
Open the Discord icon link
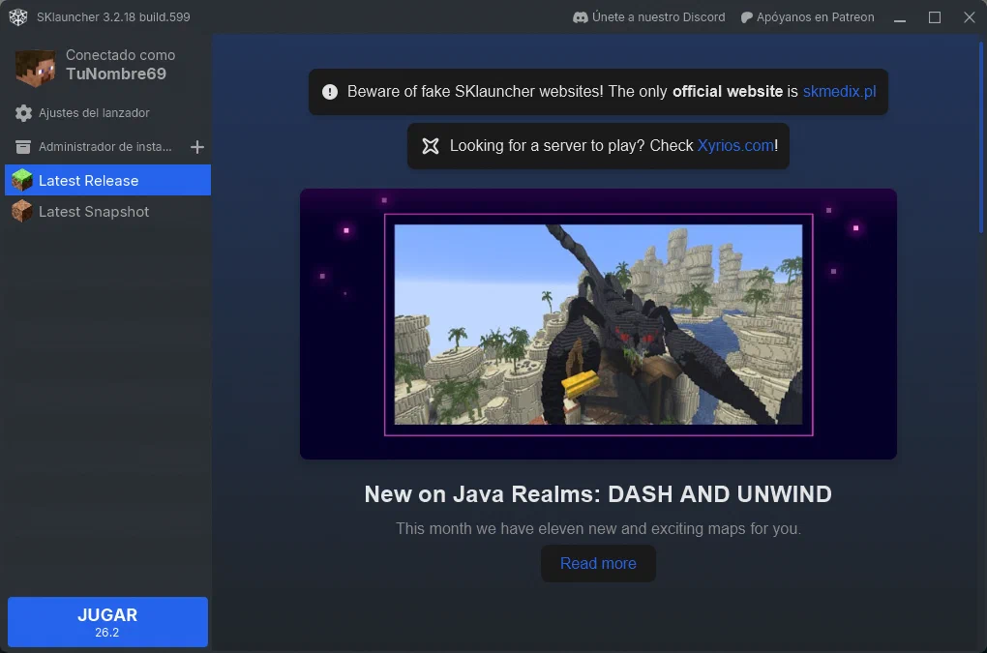tap(580, 17)
